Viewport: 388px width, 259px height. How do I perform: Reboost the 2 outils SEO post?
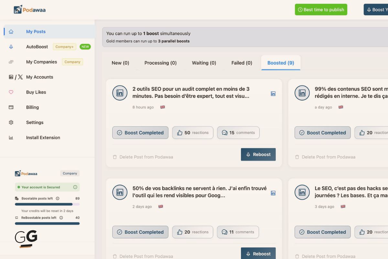tap(258, 154)
